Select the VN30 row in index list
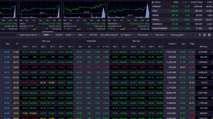 [182, 11]
